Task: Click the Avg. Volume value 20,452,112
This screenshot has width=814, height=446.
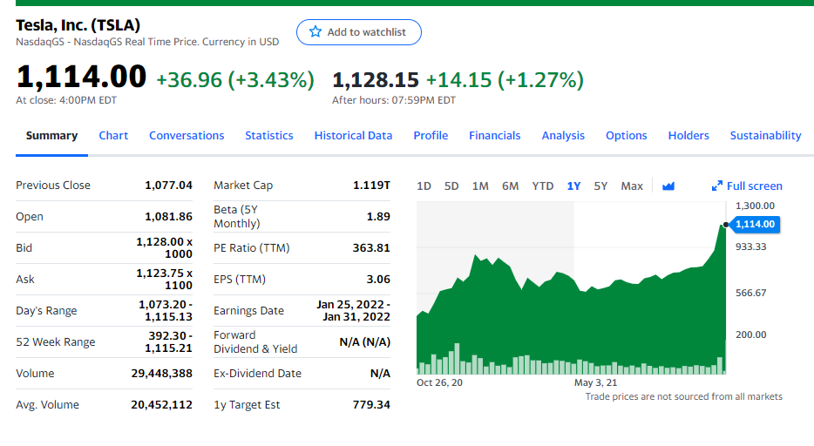Action: (161, 404)
